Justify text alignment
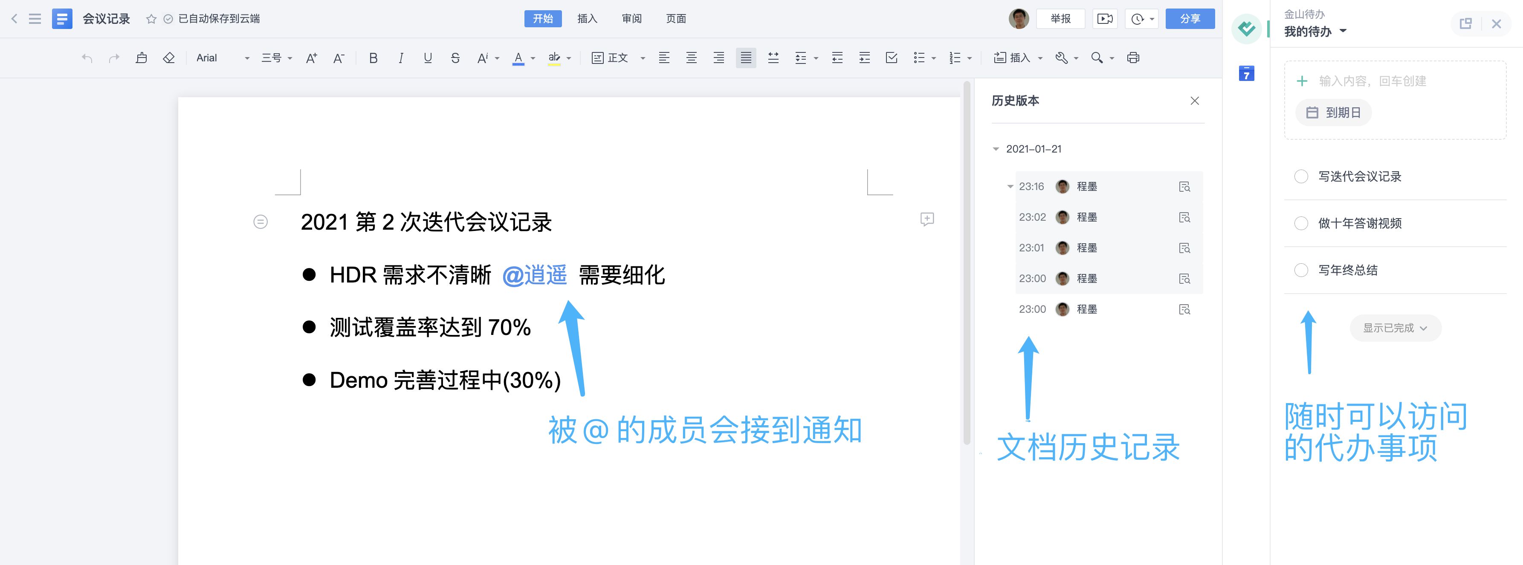The image size is (1523, 565). coord(746,58)
